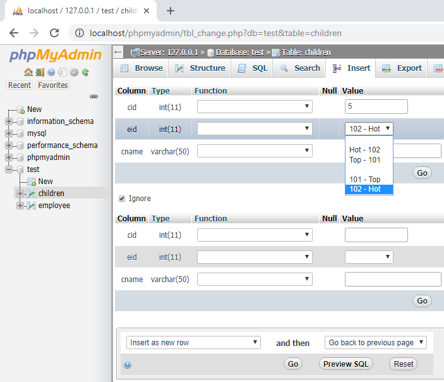Click the chain link icon in sidebar
Image resolution: width=444 pixels, height=382 pixels.
click(94, 96)
